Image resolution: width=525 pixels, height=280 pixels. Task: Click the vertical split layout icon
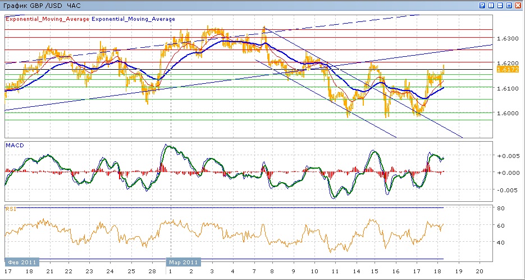point(491,6)
